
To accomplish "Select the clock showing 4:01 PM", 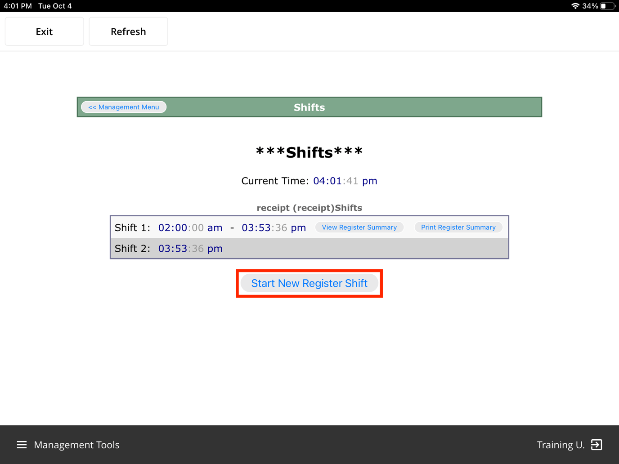I will tap(18, 6).
